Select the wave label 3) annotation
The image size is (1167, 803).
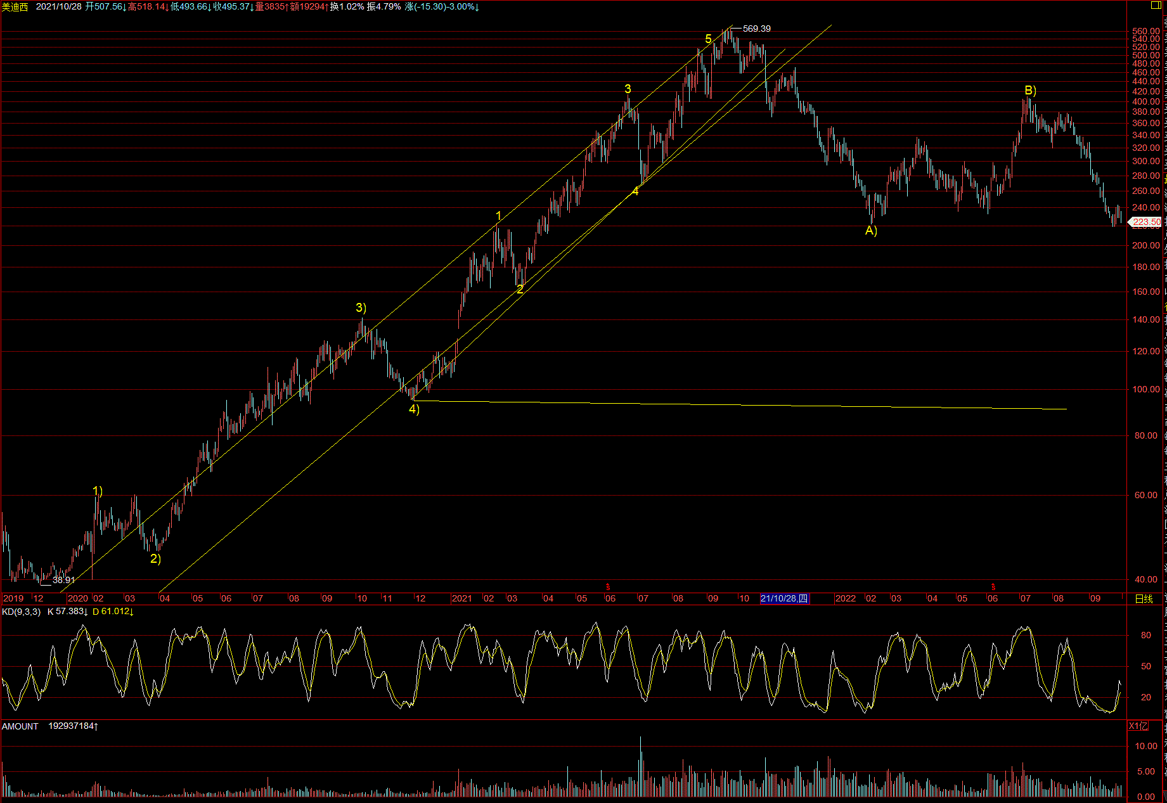pos(361,308)
